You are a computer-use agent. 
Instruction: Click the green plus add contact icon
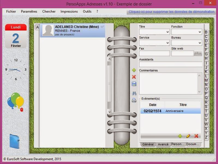click(x=134, y=70)
